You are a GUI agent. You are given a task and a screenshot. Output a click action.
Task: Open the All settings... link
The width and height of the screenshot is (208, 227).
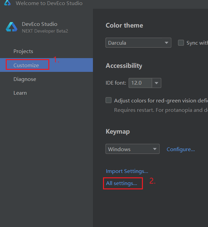pos(121,183)
